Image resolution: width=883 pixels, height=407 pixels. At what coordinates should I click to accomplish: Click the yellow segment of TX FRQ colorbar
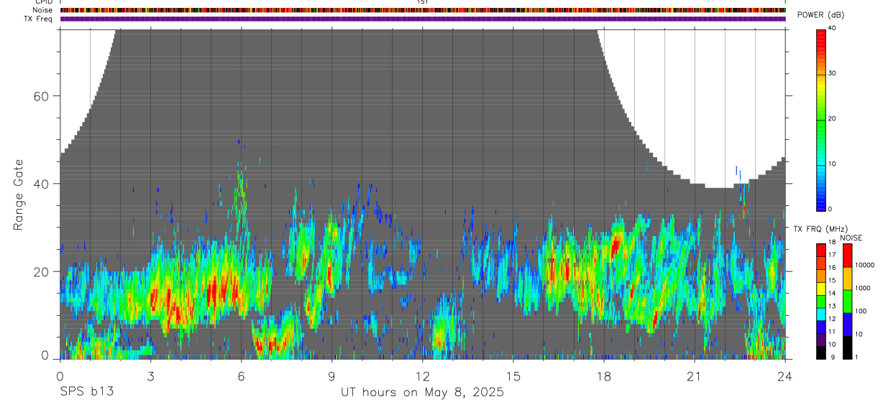tap(821, 289)
